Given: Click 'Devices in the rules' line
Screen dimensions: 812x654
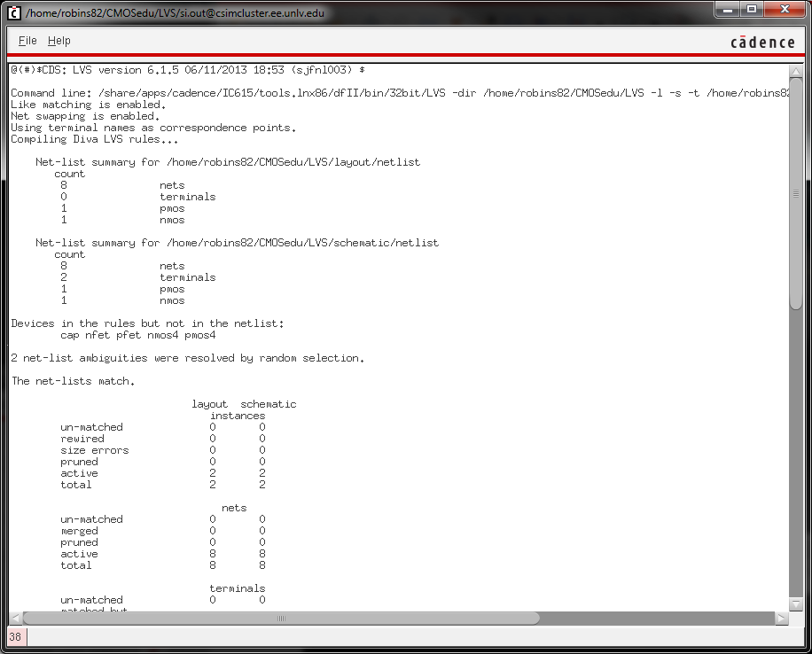Looking at the screenshot, I should pyautogui.click(x=147, y=323).
